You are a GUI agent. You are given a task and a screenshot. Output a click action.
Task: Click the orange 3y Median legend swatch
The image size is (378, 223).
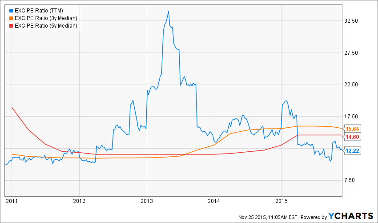(11, 18)
